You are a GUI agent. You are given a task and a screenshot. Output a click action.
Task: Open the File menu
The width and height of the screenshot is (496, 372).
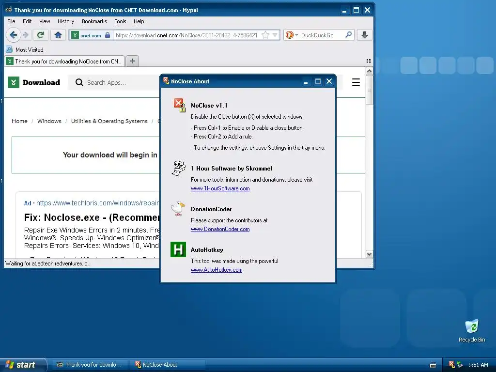11,21
